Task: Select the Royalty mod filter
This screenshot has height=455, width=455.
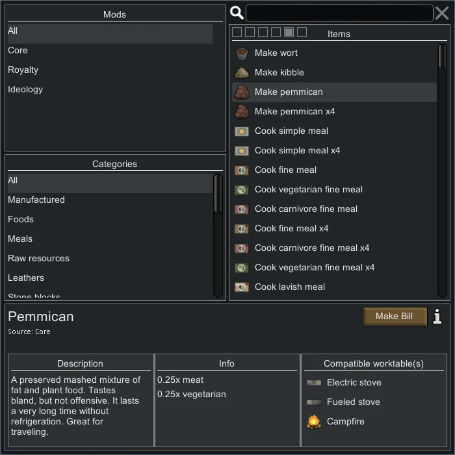Action: point(23,70)
